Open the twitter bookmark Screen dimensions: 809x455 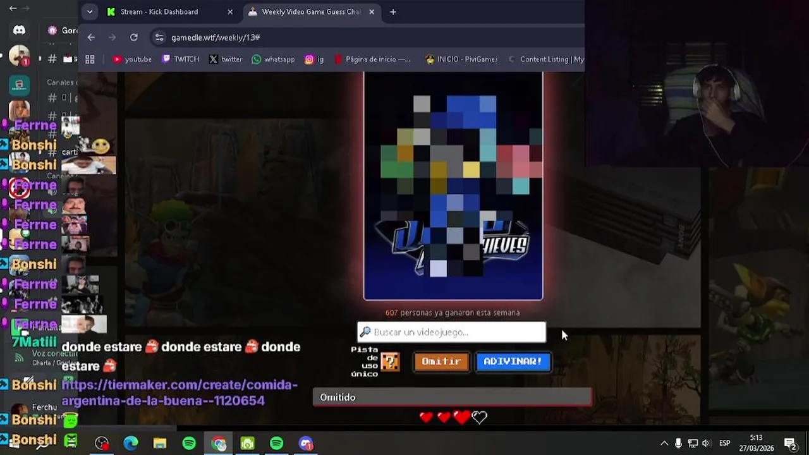coord(226,59)
